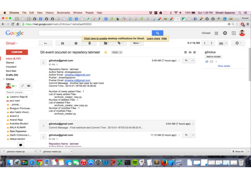This screenshot has width=251, height=178.
Task: Report conversation as spam
Action: (x=76, y=43)
